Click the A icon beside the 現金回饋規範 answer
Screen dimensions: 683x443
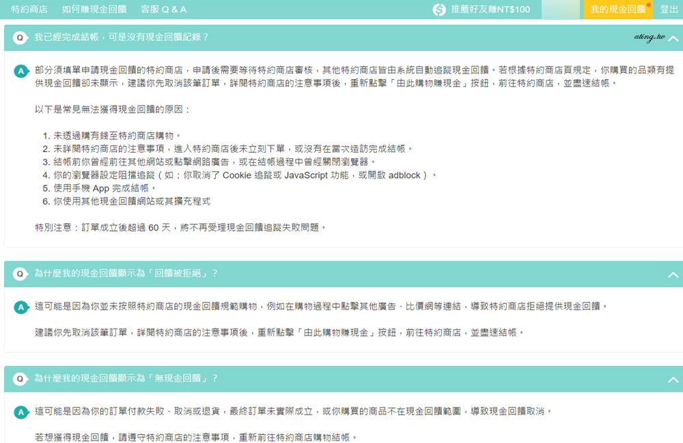(21, 307)
